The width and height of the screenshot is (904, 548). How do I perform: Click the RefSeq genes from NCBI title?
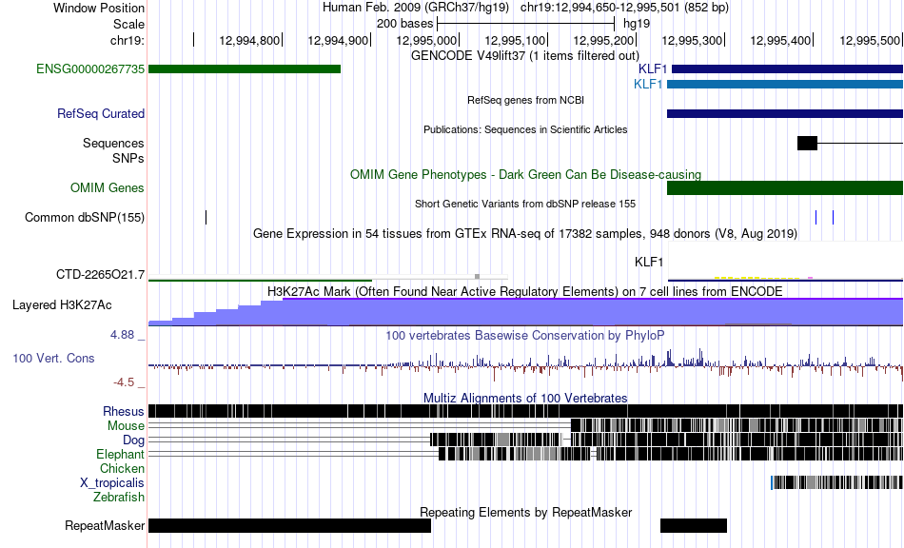[x=526, y=100]
